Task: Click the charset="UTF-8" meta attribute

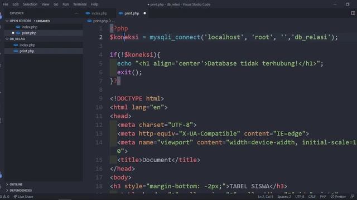Action: click(166, 125)
